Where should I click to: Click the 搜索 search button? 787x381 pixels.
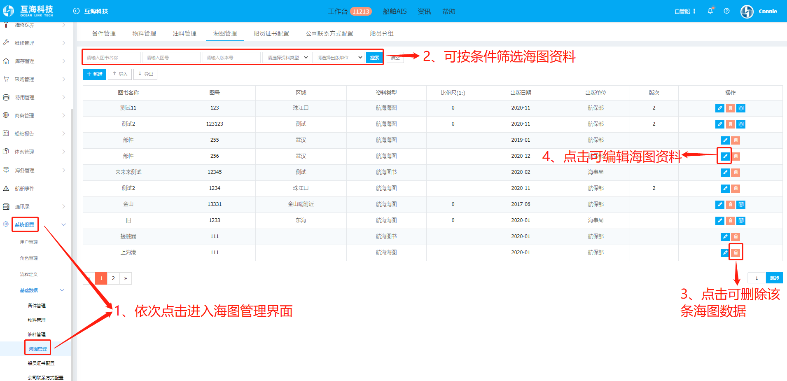[x=374, y=58]
